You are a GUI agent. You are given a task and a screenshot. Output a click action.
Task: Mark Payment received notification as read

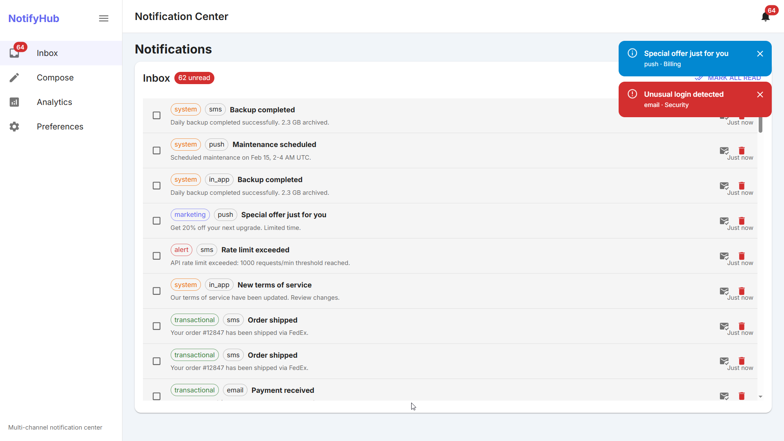[x=724, y=396]
